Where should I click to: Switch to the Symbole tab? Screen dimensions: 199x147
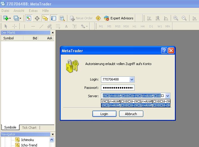click(10, 127)
